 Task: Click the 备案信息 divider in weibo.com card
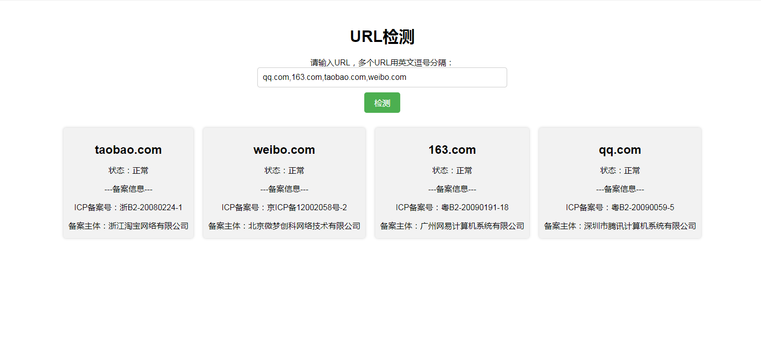[x=284, y=189]
